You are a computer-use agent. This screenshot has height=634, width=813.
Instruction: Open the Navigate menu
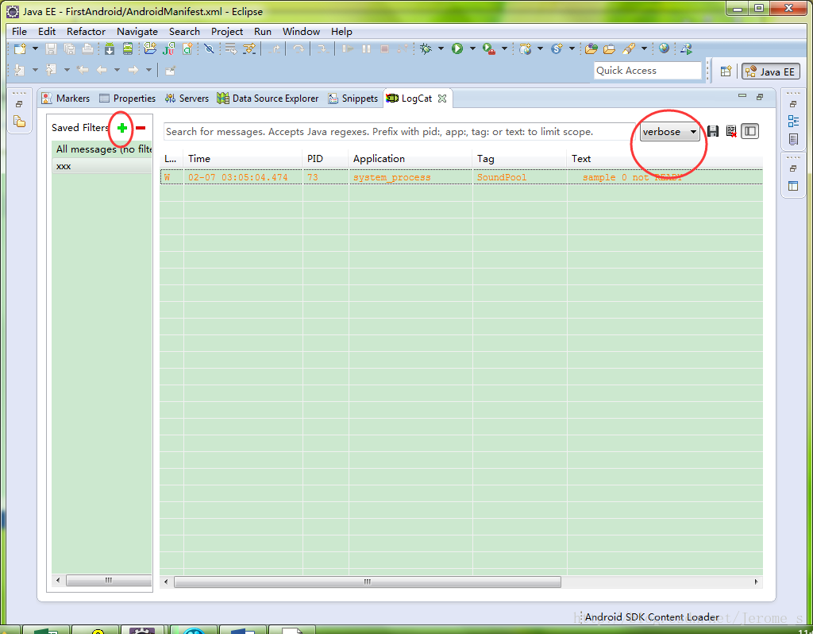pyautogui.click(x=137, y=32)
